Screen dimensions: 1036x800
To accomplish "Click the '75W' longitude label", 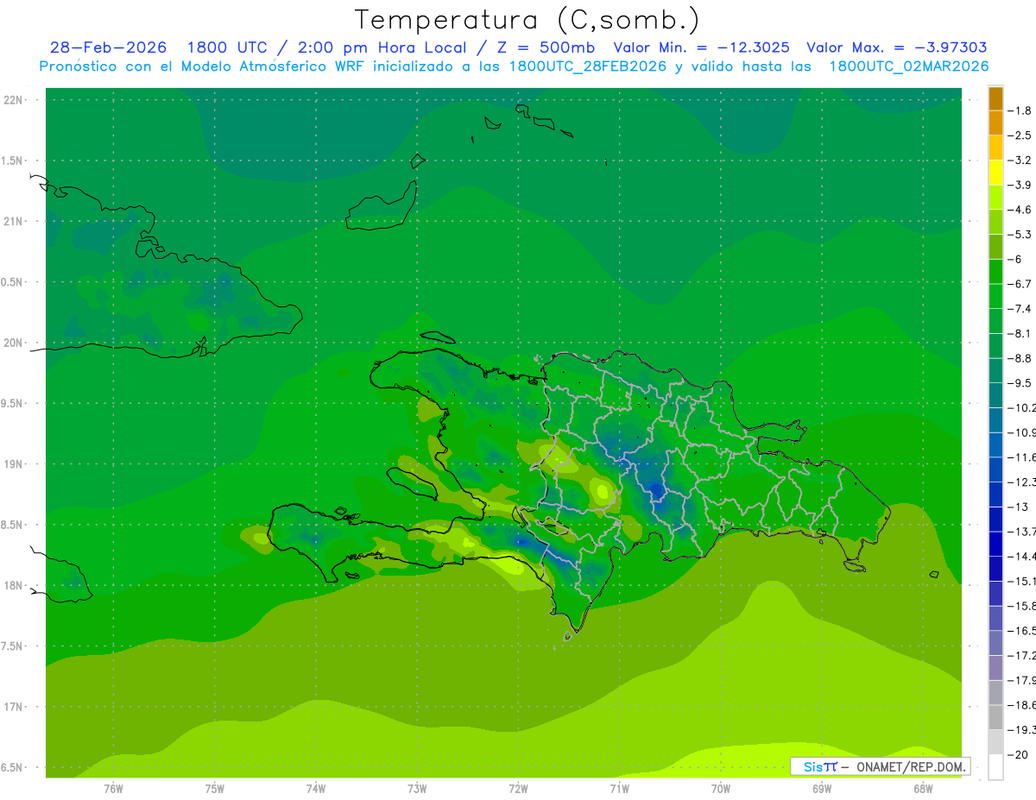I will (215, 789).
